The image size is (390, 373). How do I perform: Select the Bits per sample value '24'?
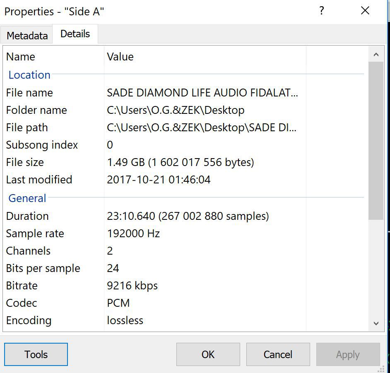pos(113,268)
